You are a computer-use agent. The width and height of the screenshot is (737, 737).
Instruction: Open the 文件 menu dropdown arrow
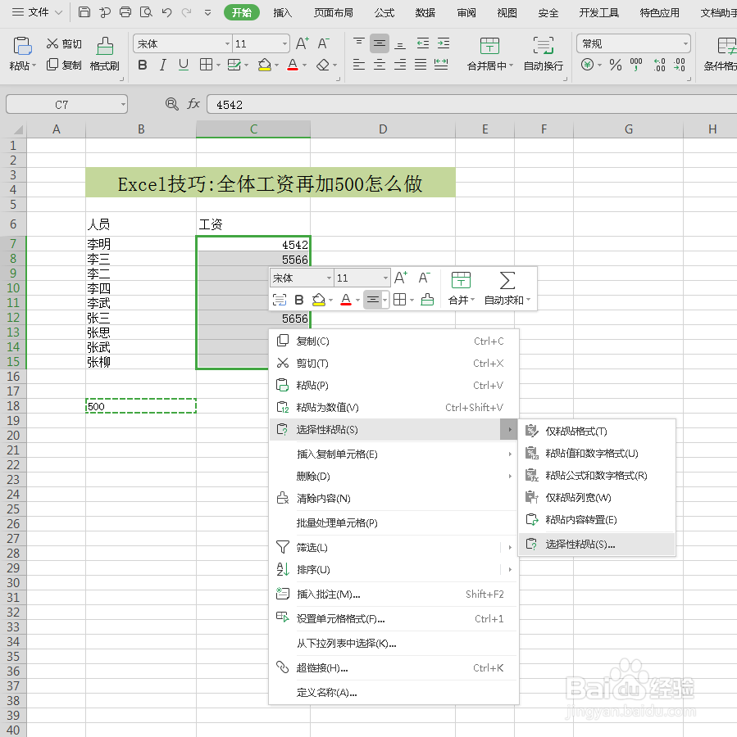click(x=58, y=12)
